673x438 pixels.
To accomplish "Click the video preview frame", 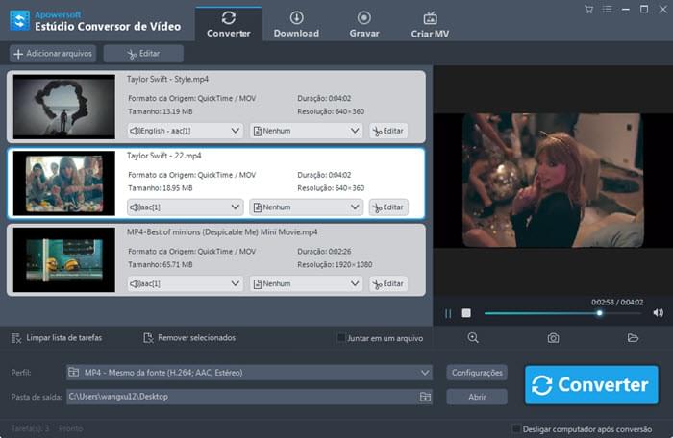I will click(553, 181).
